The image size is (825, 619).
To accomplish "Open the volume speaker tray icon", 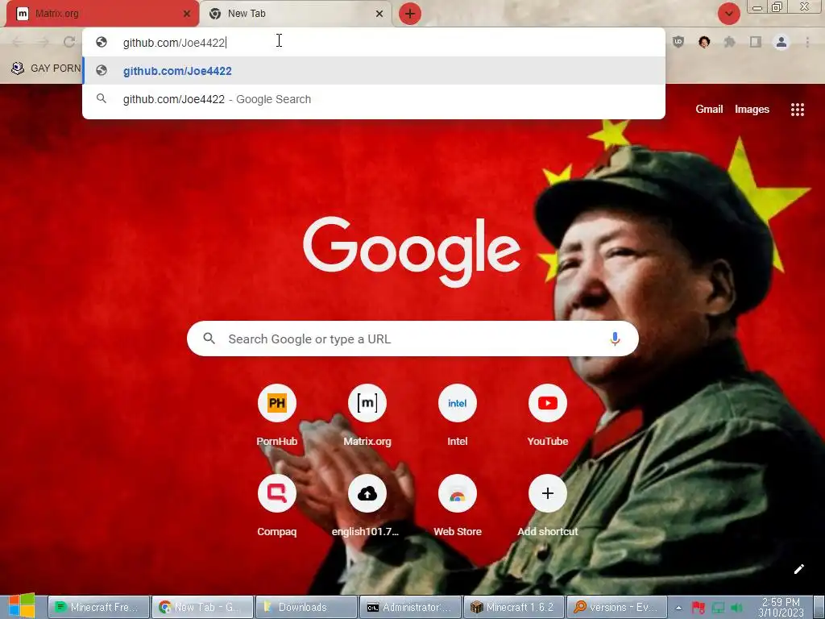I will tap(736, 608).
